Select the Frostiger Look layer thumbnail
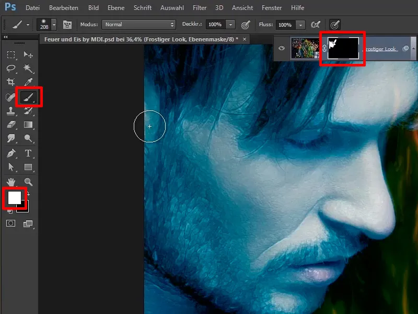Viewport: 418px width, 314px height. pos(306,48)
